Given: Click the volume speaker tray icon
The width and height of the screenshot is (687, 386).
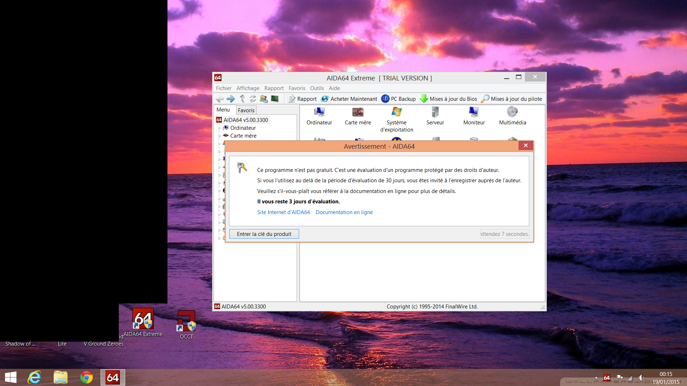Looking at the screenshot, I should pos(641,377).
